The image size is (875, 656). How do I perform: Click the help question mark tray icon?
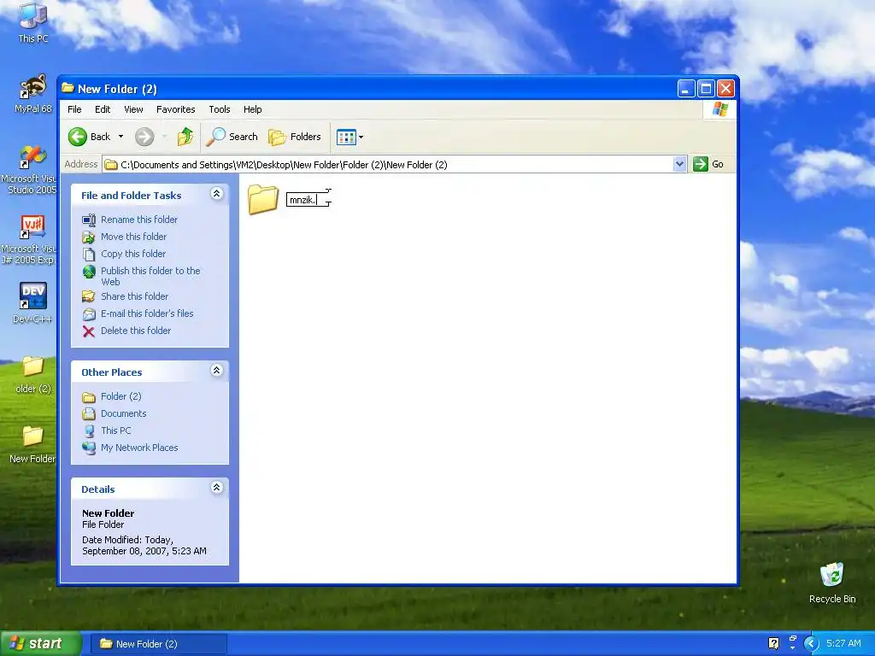tap(773, 643)
